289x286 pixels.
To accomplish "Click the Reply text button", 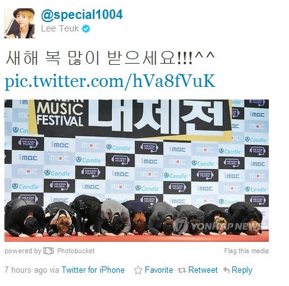I will click(x=242, y=270).
